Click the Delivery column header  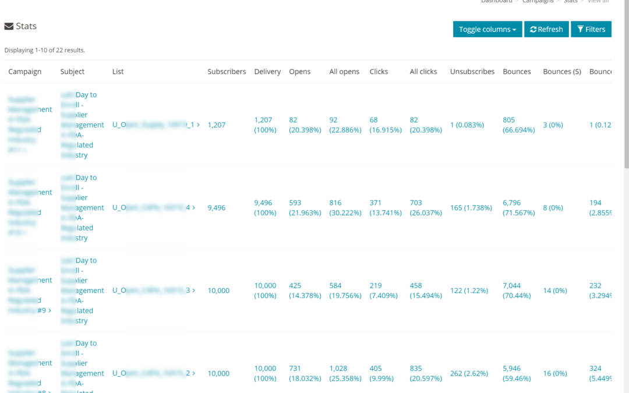[267, 72]
